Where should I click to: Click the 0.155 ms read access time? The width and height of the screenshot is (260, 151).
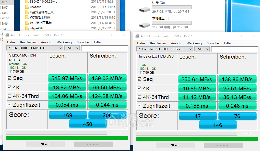tap(197, 106)
